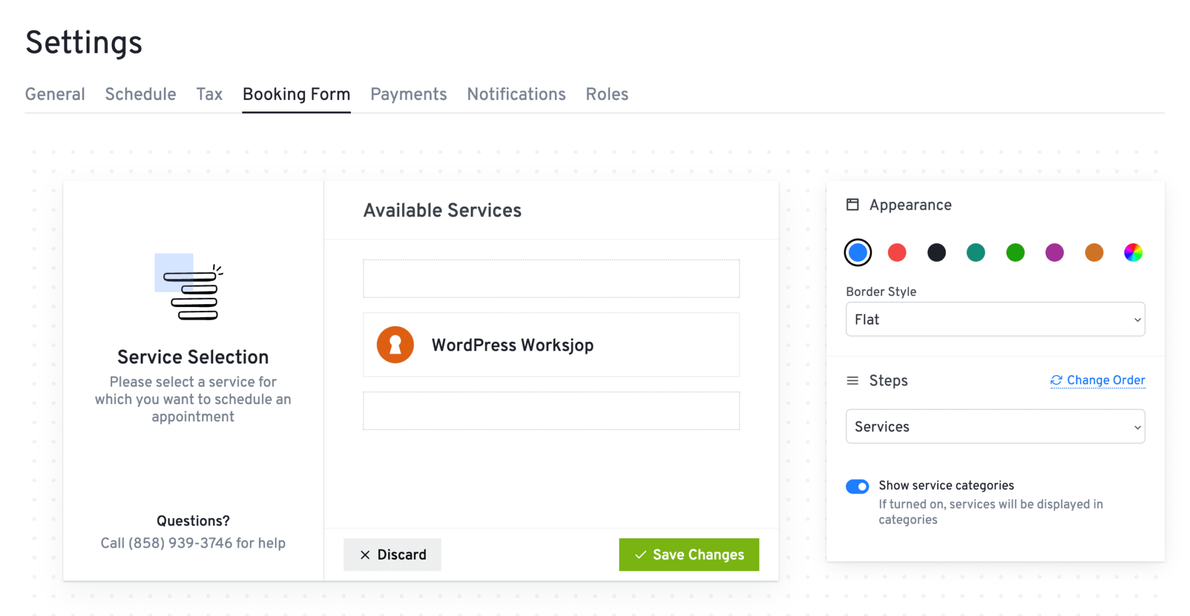Click the Save Changes button
This screenshot has height=616, width=1190.
click(x=689, y=554)
